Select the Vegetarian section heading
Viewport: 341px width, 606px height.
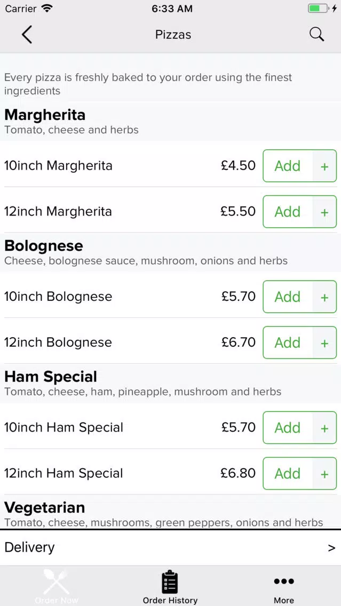click(x=44, y=507)
